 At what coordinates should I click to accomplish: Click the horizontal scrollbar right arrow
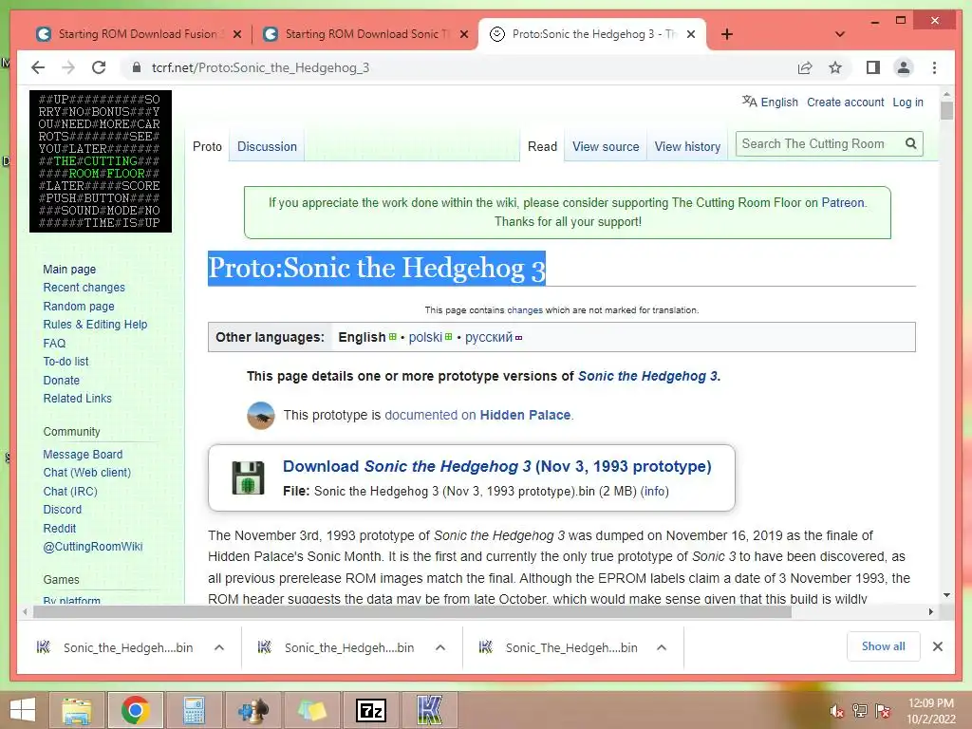coord(930,612)
